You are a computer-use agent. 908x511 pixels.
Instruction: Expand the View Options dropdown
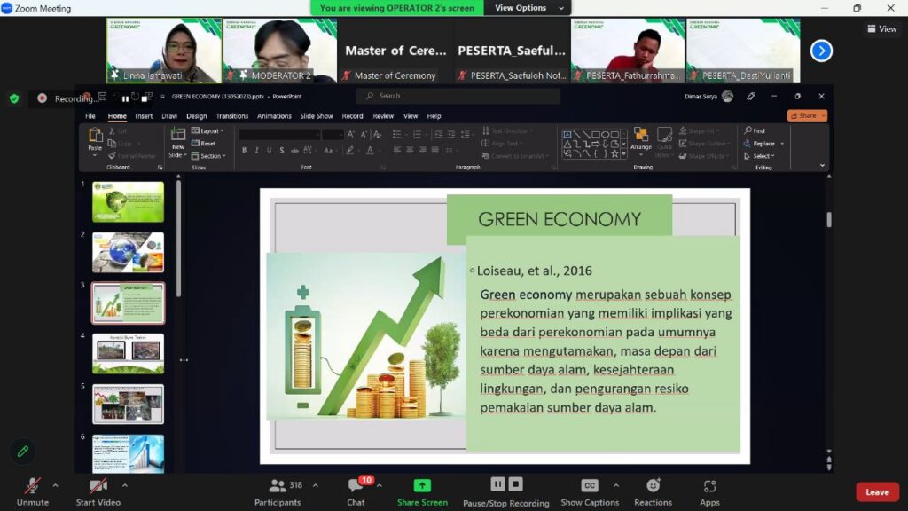coord(527,8)
